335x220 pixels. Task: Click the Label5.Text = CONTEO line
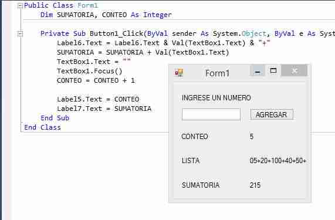click(98, 99)
